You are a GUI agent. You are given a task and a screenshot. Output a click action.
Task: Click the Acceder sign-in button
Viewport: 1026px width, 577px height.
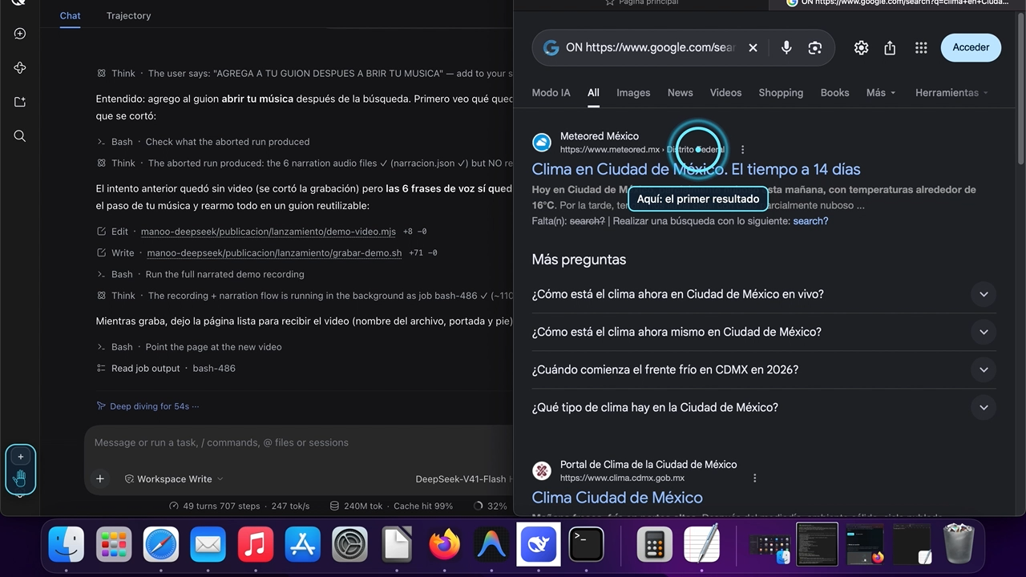click(x=971, y=47)
